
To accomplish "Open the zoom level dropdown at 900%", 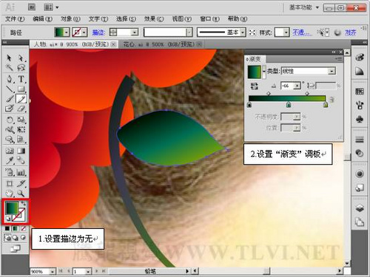I will tap(53, 272).
